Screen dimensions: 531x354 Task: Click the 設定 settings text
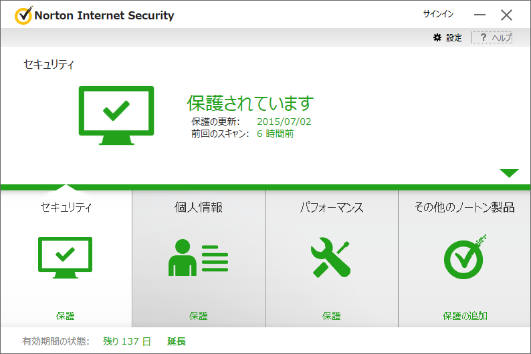tap(454, 37)
